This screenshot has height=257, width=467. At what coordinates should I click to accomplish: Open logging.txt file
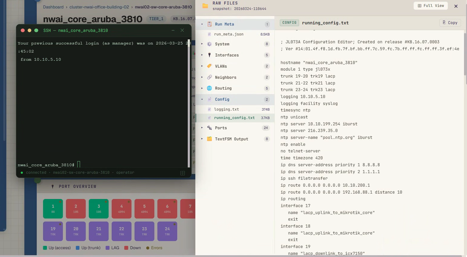point(235,109)
